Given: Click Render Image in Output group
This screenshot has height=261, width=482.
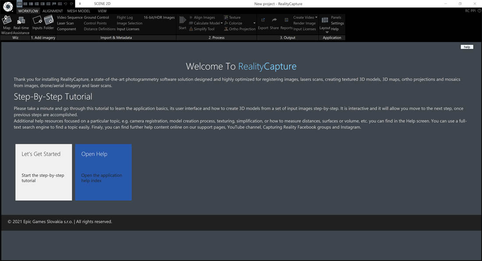Looking at the screenshot, I should coord(305,23).
